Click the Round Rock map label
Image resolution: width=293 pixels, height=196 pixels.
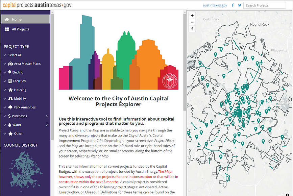260,24
